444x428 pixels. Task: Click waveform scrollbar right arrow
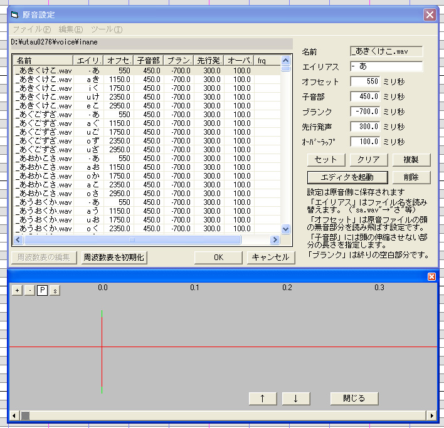pyautogui.click(x=431, y=415)
